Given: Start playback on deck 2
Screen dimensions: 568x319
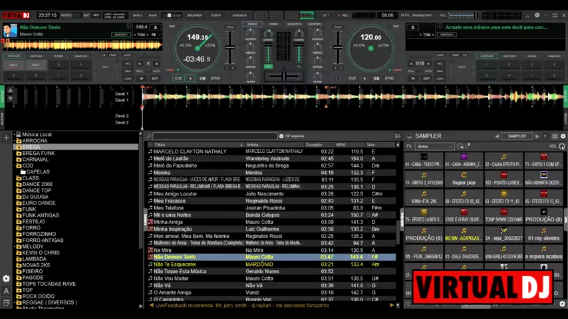Looking at the screenshot, I should coord(364,78).
